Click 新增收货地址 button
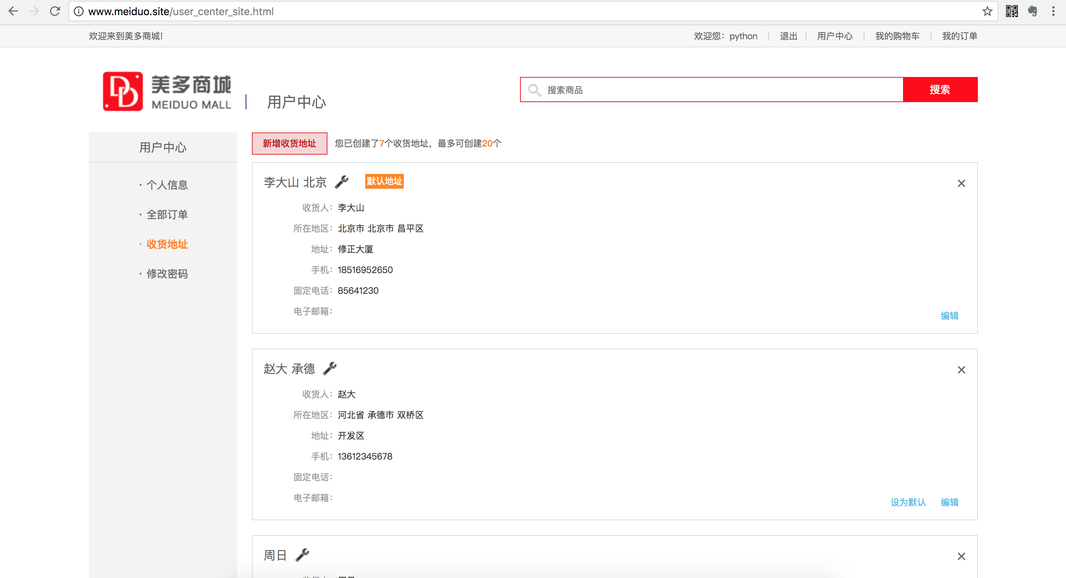 click(x=289, y=144)
